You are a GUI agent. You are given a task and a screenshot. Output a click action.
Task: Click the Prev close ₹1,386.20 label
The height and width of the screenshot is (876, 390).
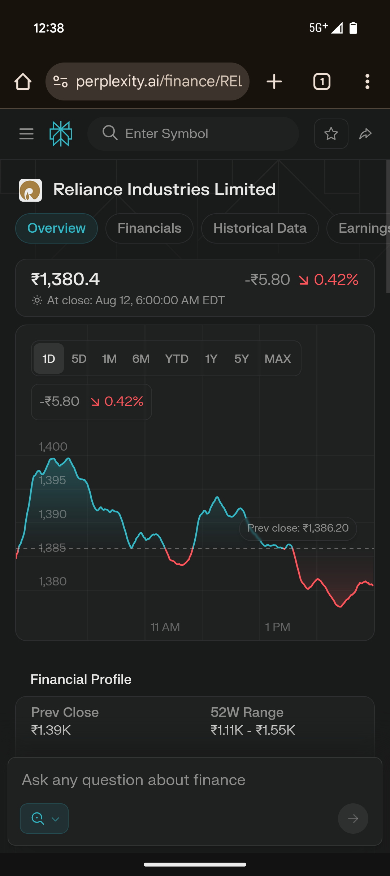point(298,528)
